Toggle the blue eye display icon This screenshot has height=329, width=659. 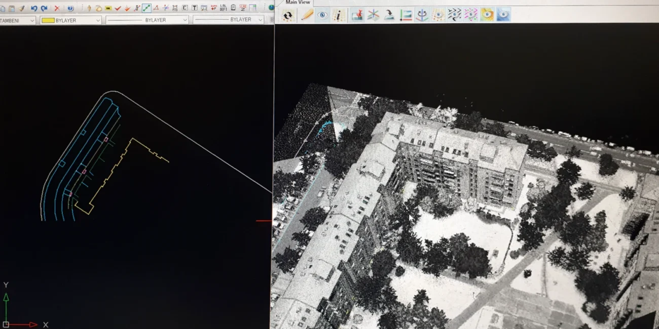pyautogui.click(x=503, y=15)
